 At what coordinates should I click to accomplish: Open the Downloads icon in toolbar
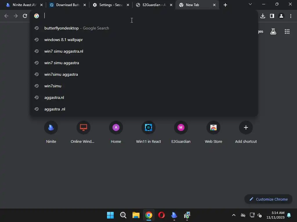click(263, 16)
